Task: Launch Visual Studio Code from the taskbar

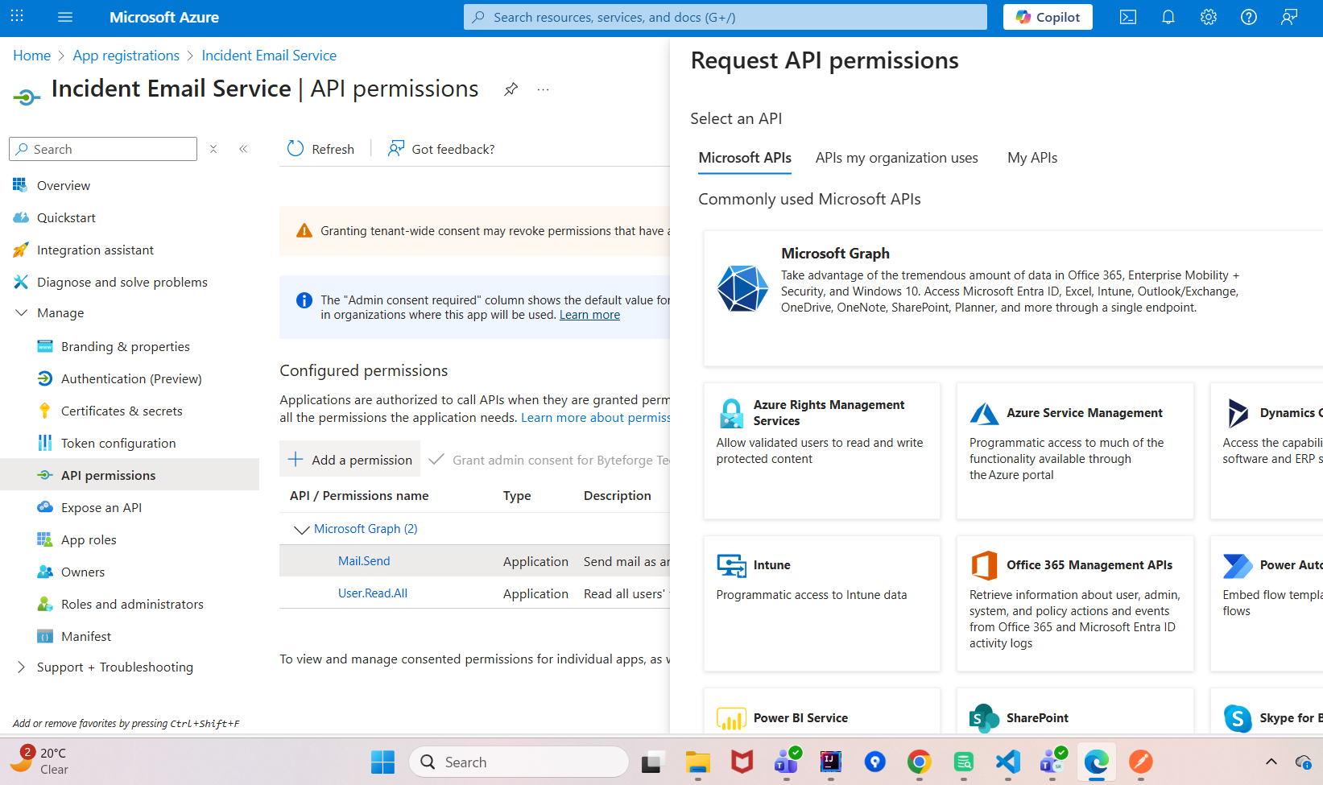Action: click(x=1007, y=762)
